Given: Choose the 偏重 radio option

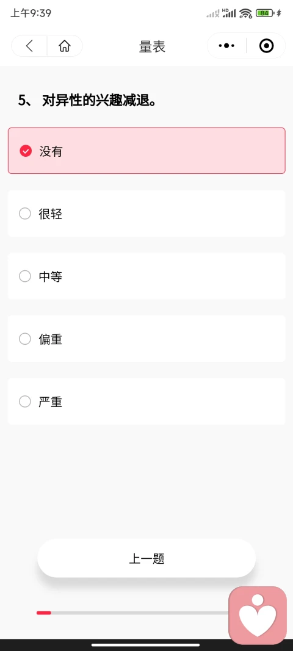Looking at the screenshot, I should tap(25, 339).
